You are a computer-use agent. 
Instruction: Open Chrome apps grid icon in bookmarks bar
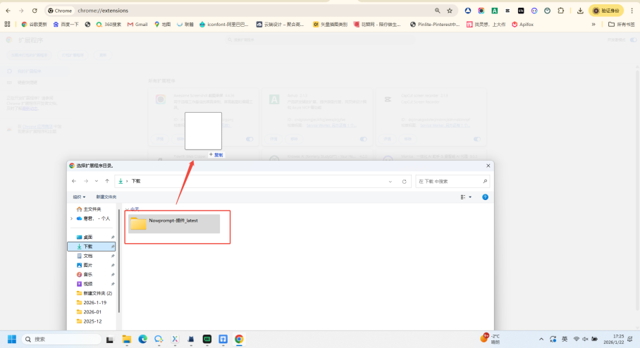pyautogui.click(x=8, y=24)
